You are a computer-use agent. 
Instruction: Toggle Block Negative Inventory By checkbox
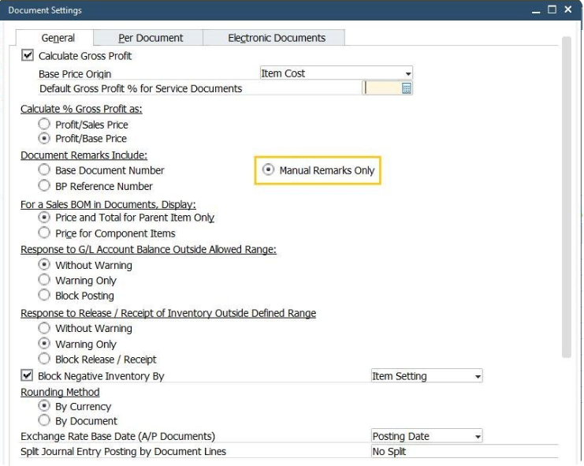coord(28,376)
